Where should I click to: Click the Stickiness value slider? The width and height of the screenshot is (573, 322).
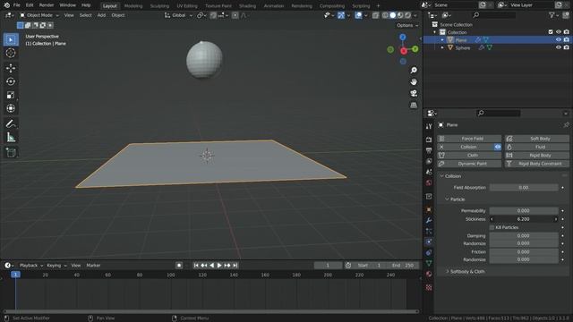[x=524, y=219]
